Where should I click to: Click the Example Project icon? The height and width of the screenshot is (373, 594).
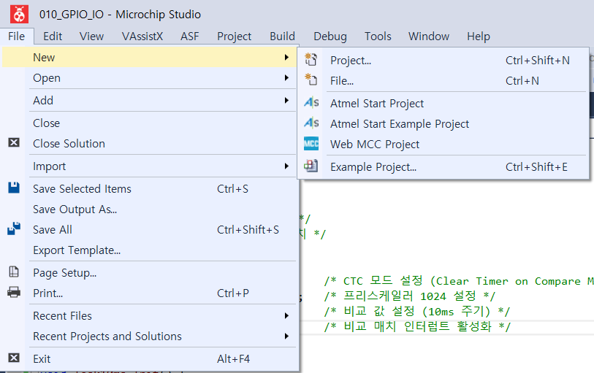pyautogui.click(x=311, y=166)
